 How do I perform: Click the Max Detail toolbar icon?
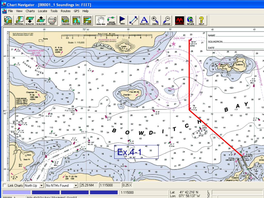pos(19,21)
